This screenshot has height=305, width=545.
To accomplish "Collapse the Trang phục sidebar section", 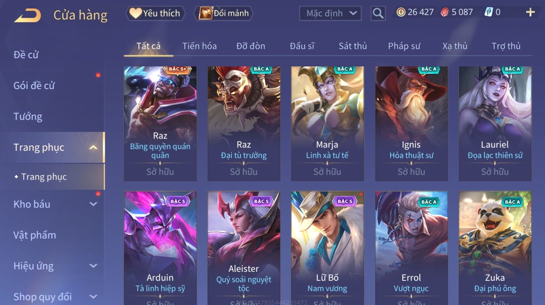I will [93, 147].
